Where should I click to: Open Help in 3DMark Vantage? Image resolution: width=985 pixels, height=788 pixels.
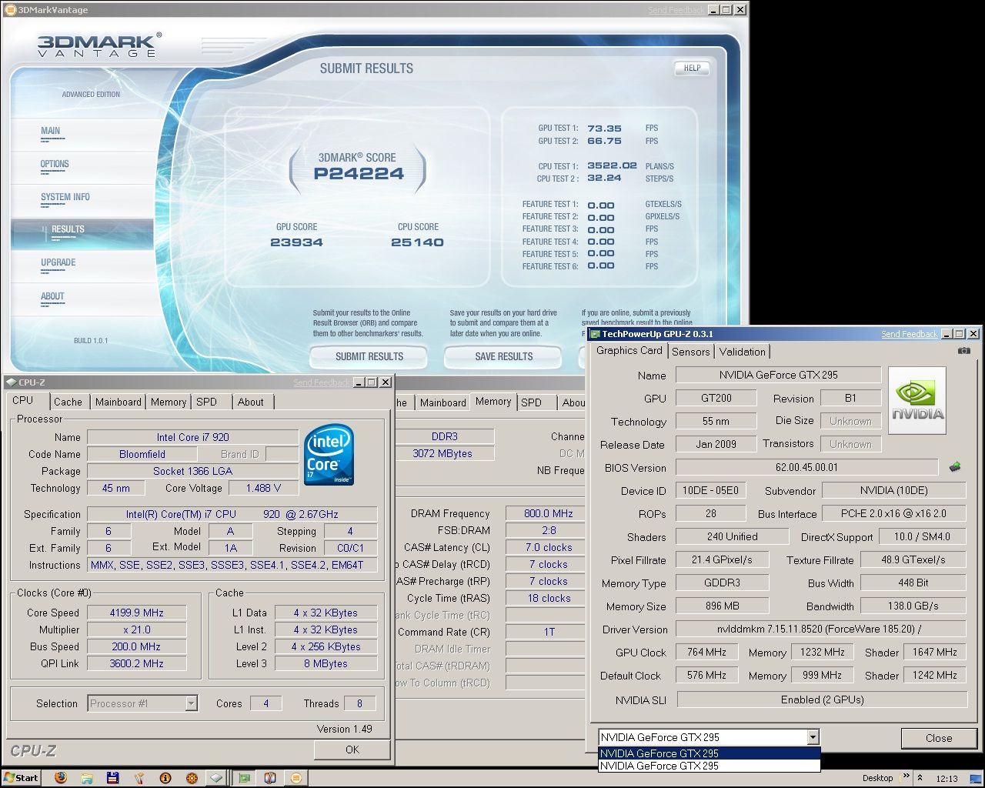(x=692, y=68)
